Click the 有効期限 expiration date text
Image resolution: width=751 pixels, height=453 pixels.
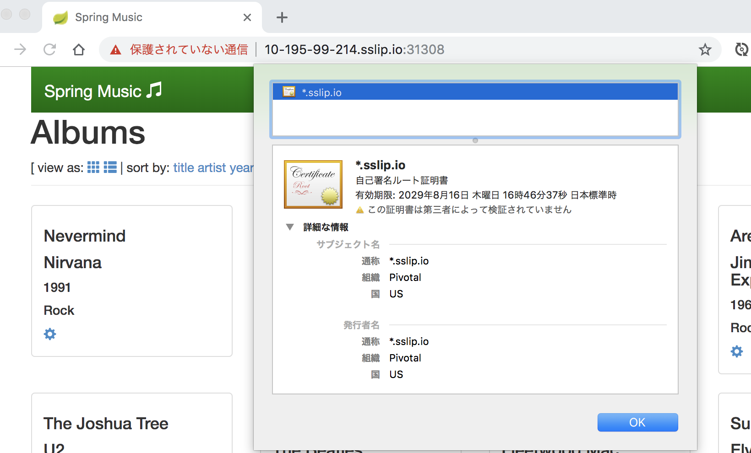click(x=486, y=195)
